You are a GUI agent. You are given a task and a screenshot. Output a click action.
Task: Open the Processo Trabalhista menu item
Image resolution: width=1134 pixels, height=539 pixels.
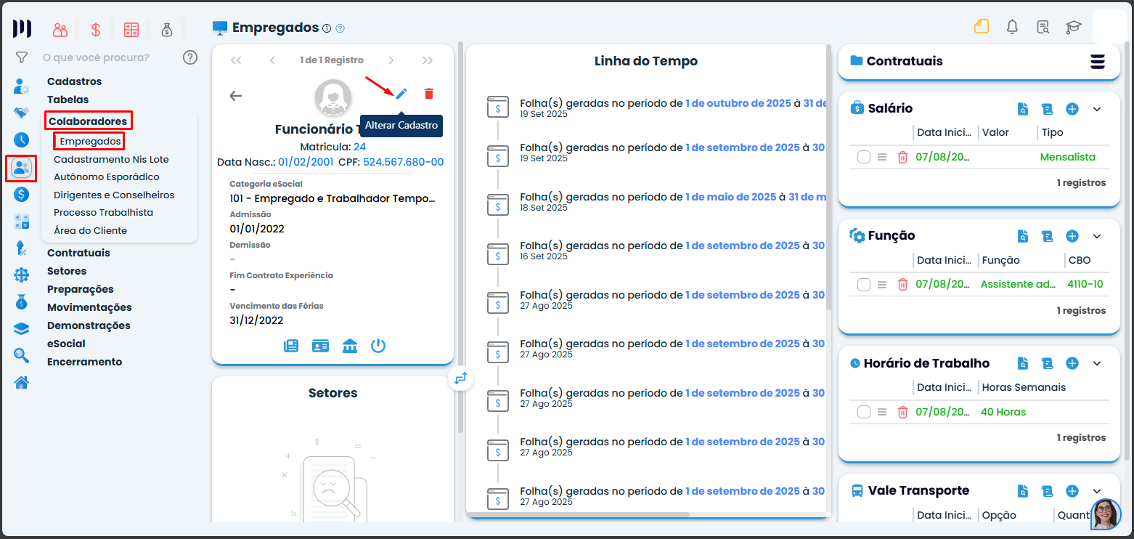click(103, 212)
